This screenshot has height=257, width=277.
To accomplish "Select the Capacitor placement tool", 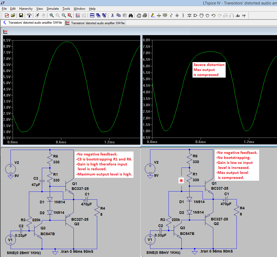I will pos(177,16).
